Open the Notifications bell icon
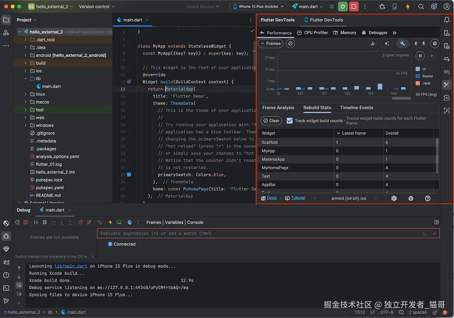 pos(447,20)
